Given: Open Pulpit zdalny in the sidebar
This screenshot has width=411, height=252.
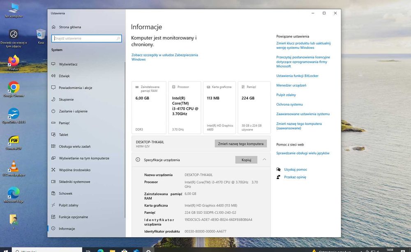Looking at the screenshot, I should tap(68, 205).
